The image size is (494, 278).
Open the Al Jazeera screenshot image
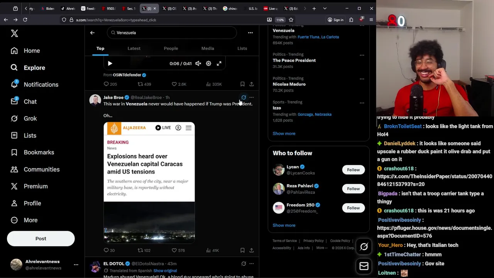click(149, 183)
